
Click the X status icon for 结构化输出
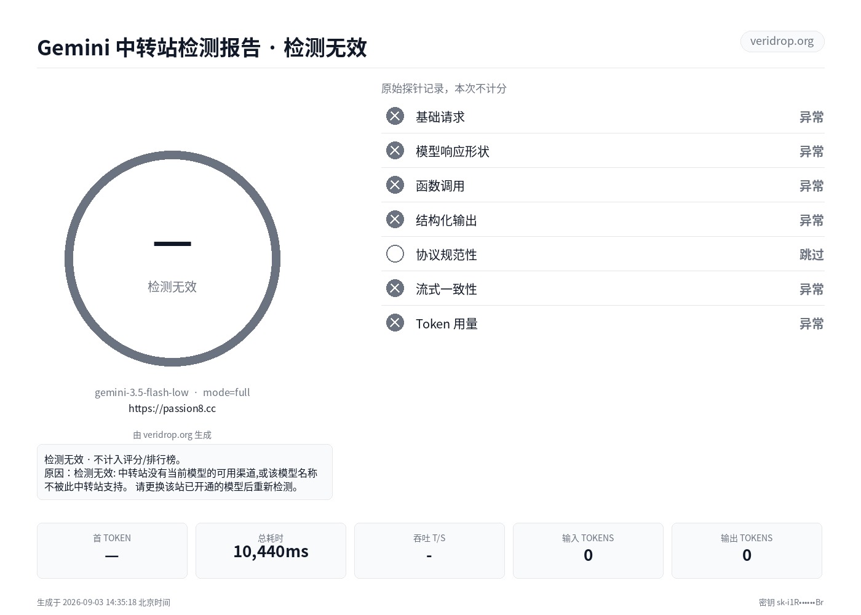[395, 220]
